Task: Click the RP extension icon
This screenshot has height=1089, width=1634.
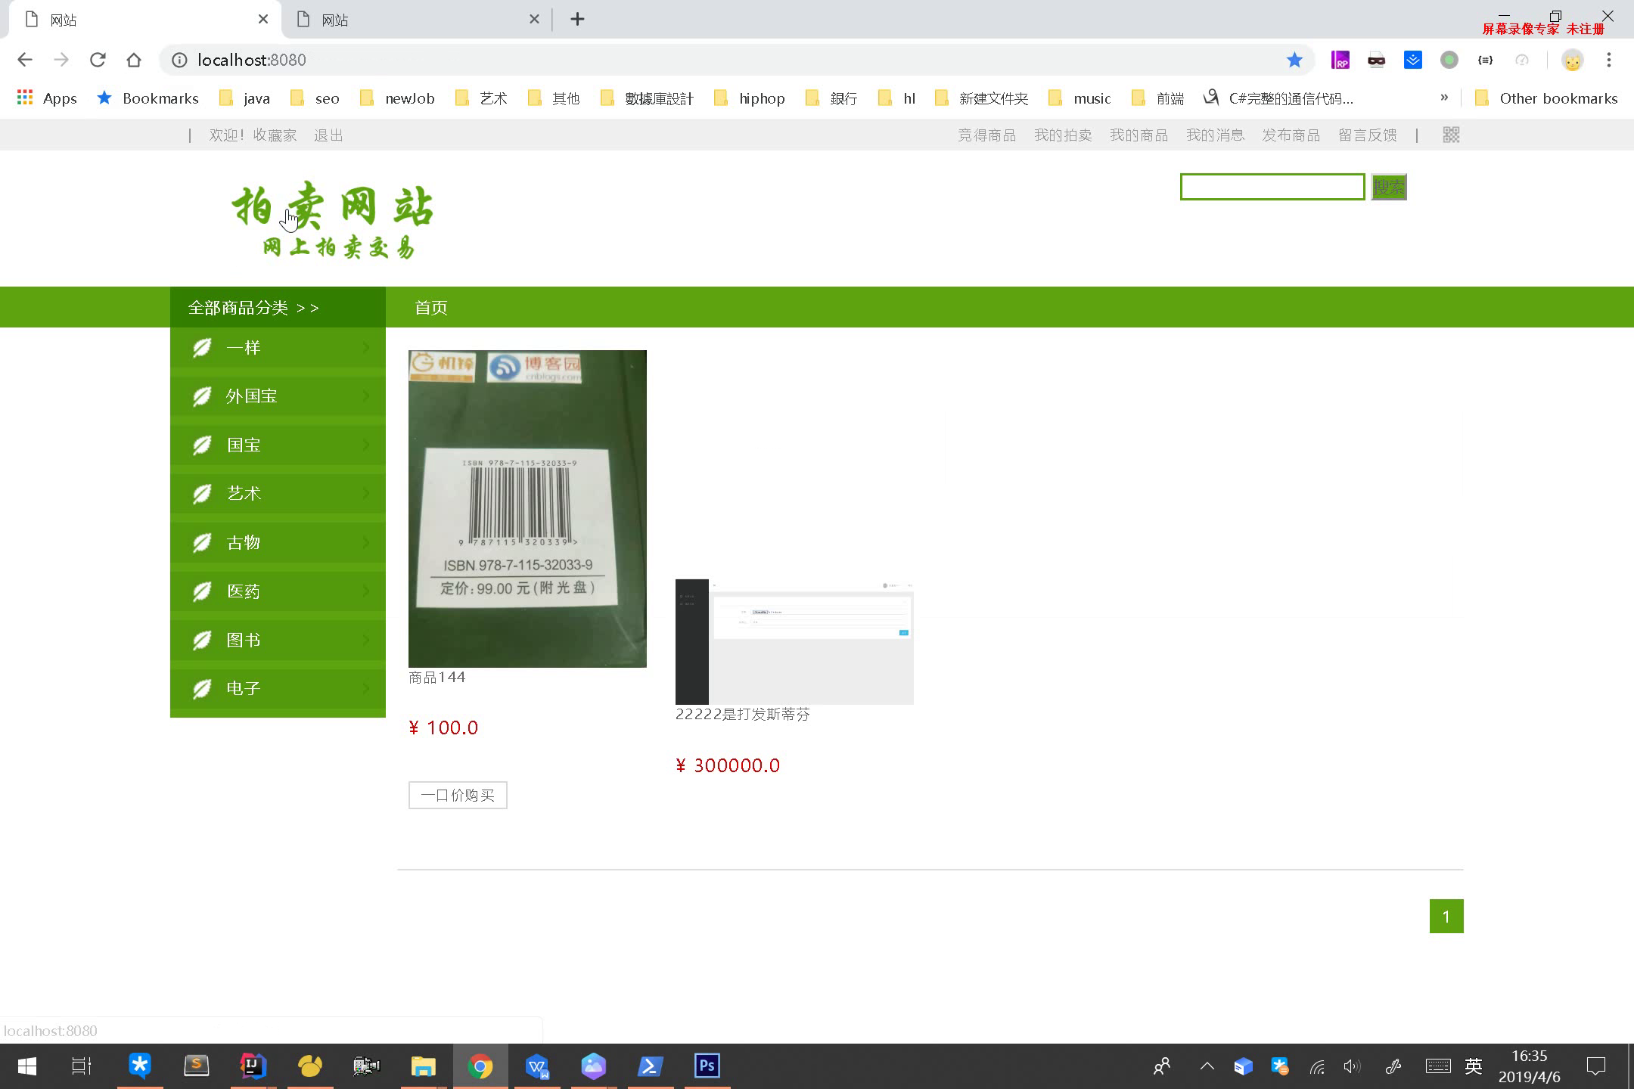Action: pos(1340,60)
